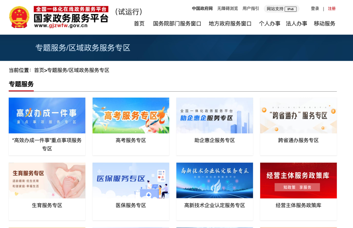Open 法人办事 navigation item
Image resolution: width=353 pixels, height=228 pixels.
pyautogui.click(x=296, y=23)
